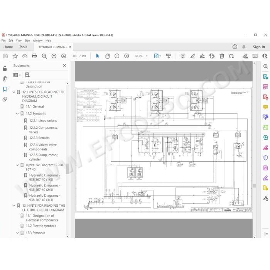Open bookmark 12.2.3 Sensors
The image size is (270, 270).
point(39,138)
